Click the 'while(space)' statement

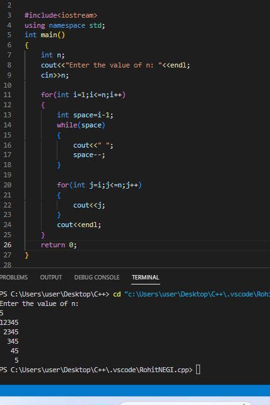pyautogui.click(x=81, y=126)
